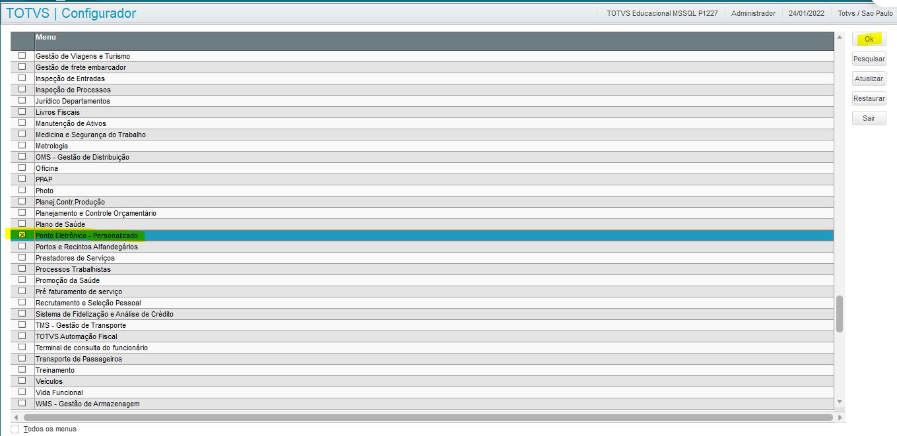This screenshot has height=436, width=897.
Task: Check the Gestão de Viagens e Turismo box
Action: click(x=22, y=55)
